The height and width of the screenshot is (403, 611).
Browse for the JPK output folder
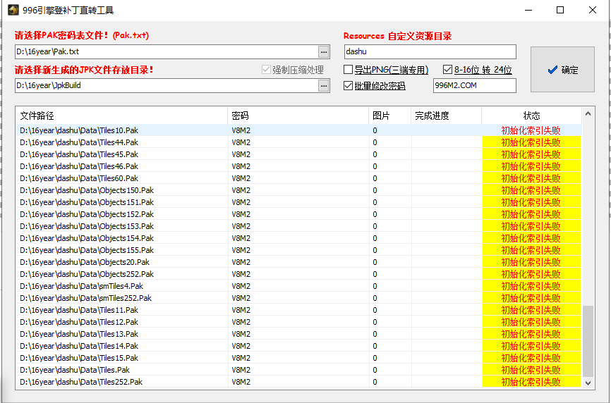coord(324,85)
